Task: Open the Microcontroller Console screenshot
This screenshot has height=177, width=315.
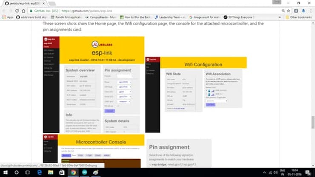Action: [93, 151]
